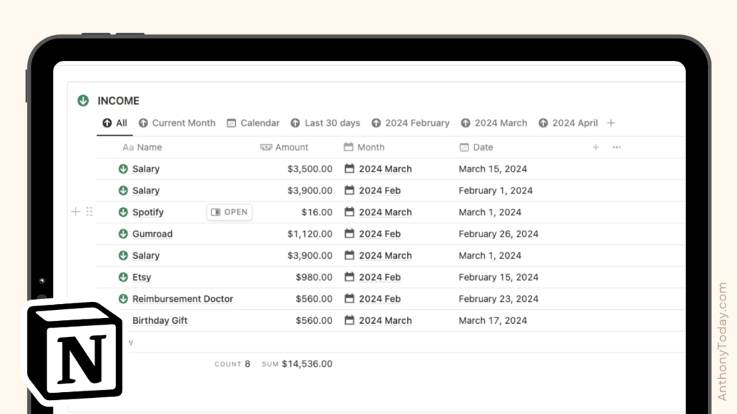Open the three-dots column options menu
This screenshot has width=737, height=414.
pyautogui.click(x=617, y=147)
